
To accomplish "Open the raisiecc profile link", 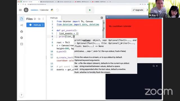I will 34,10.
